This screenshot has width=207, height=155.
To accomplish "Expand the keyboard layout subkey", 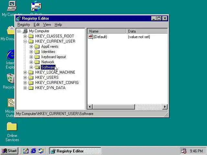I will (x=31, y=57).
